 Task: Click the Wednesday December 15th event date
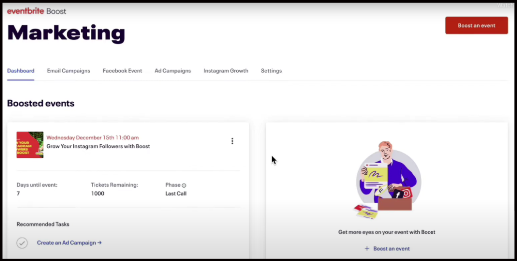[x=92, y=138]
